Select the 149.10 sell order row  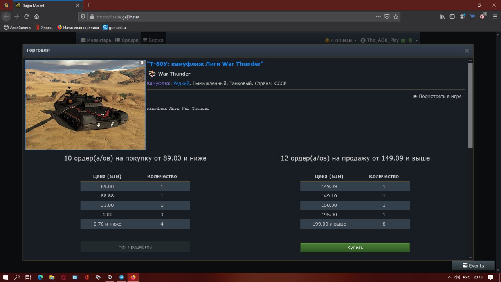(355, 196)
